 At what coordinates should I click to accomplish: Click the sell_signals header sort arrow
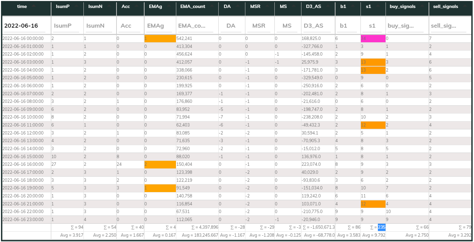click(465, 6)
